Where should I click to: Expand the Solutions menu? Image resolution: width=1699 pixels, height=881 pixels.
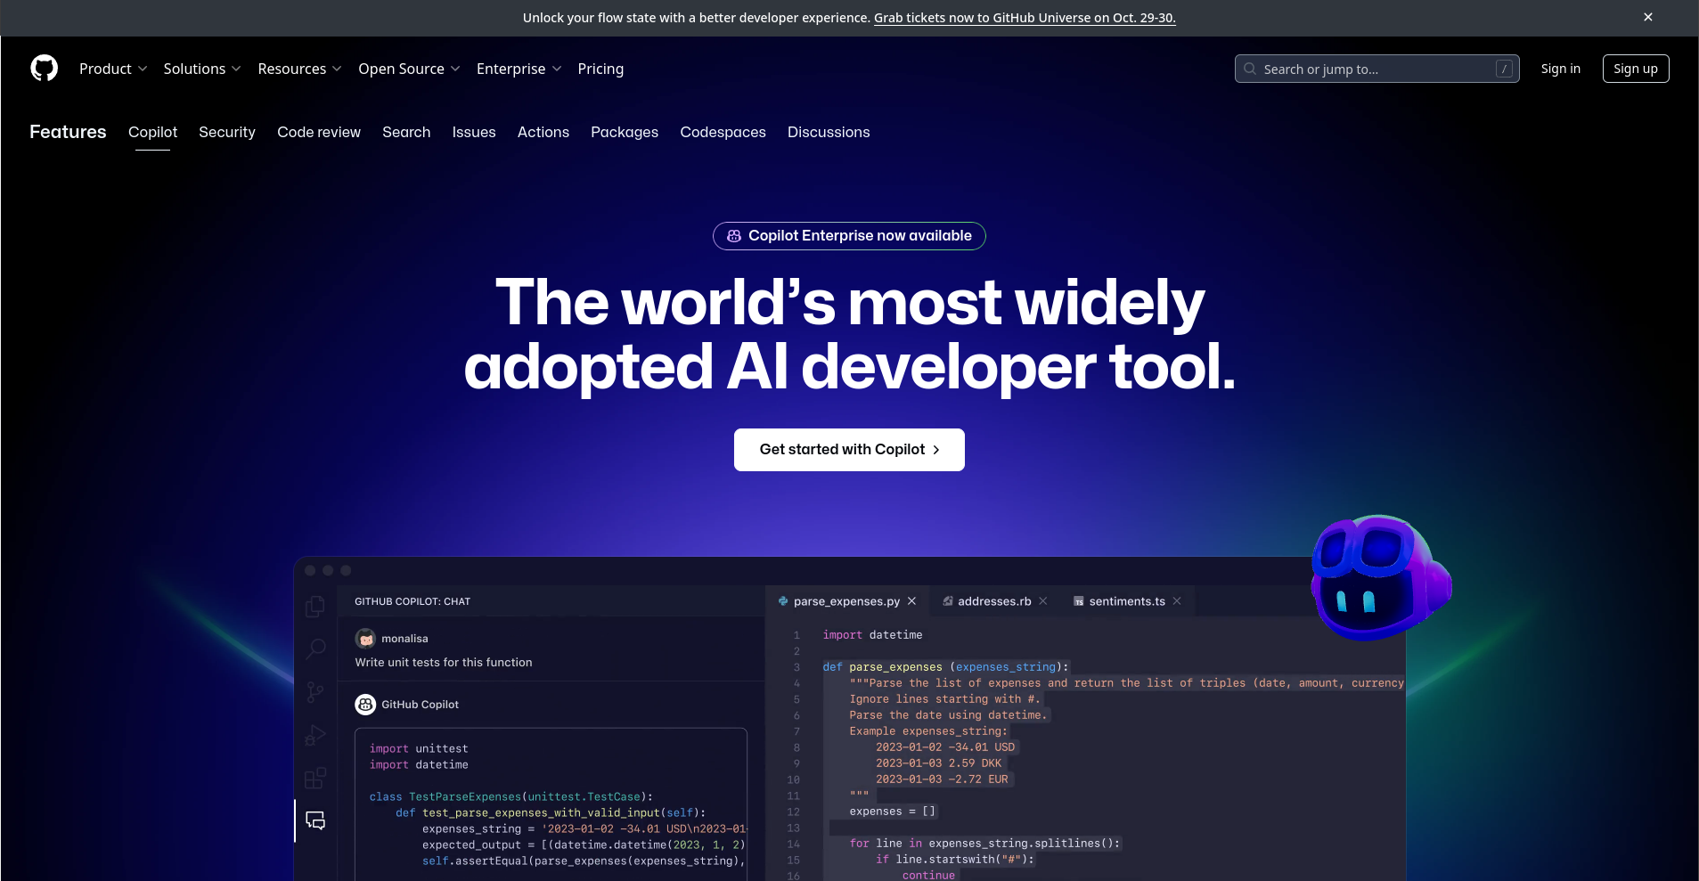tap(202, 69)
